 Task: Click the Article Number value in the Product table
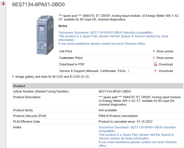tap(115, 91)
